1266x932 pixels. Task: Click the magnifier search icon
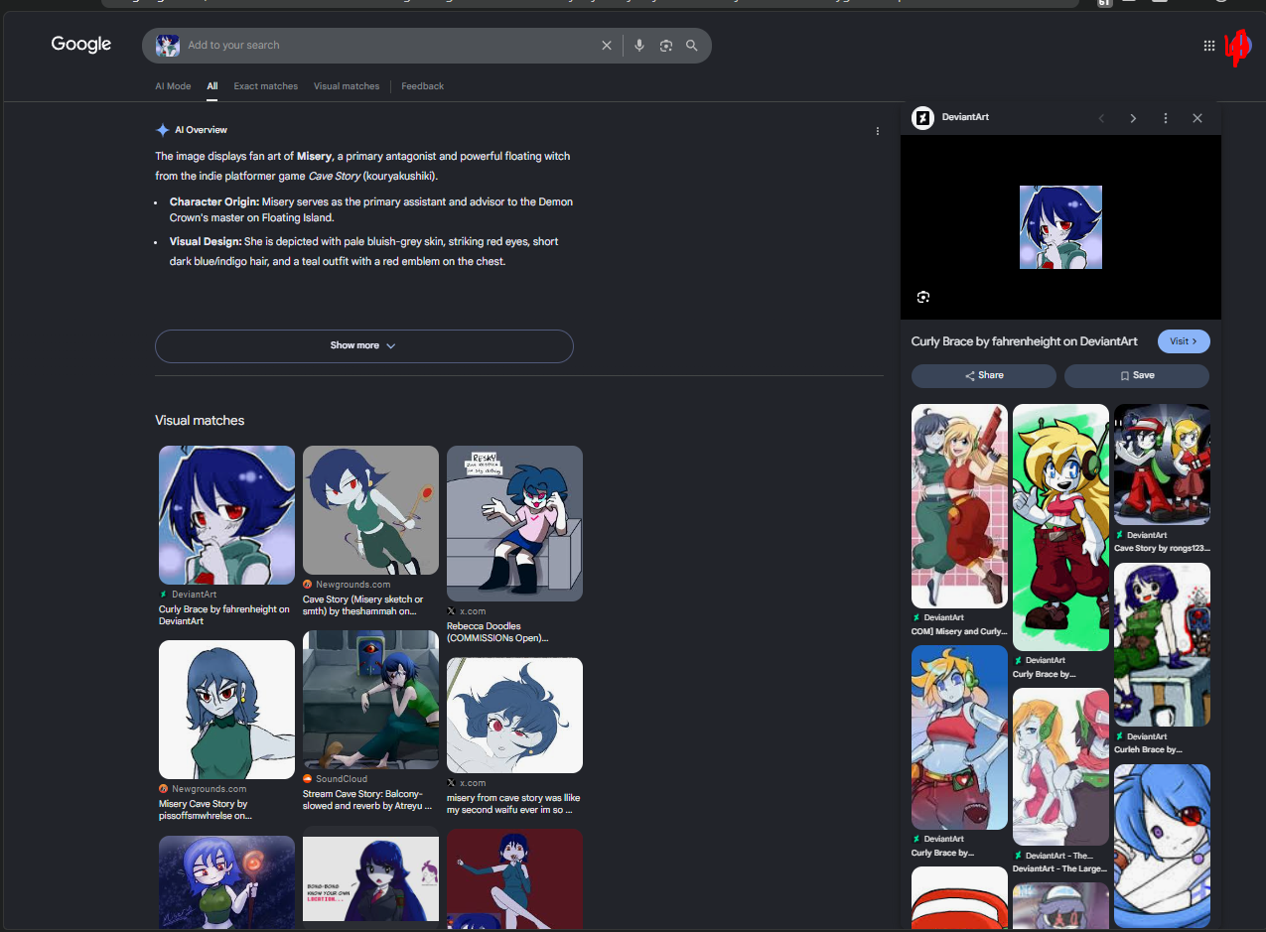coord(692,46)
